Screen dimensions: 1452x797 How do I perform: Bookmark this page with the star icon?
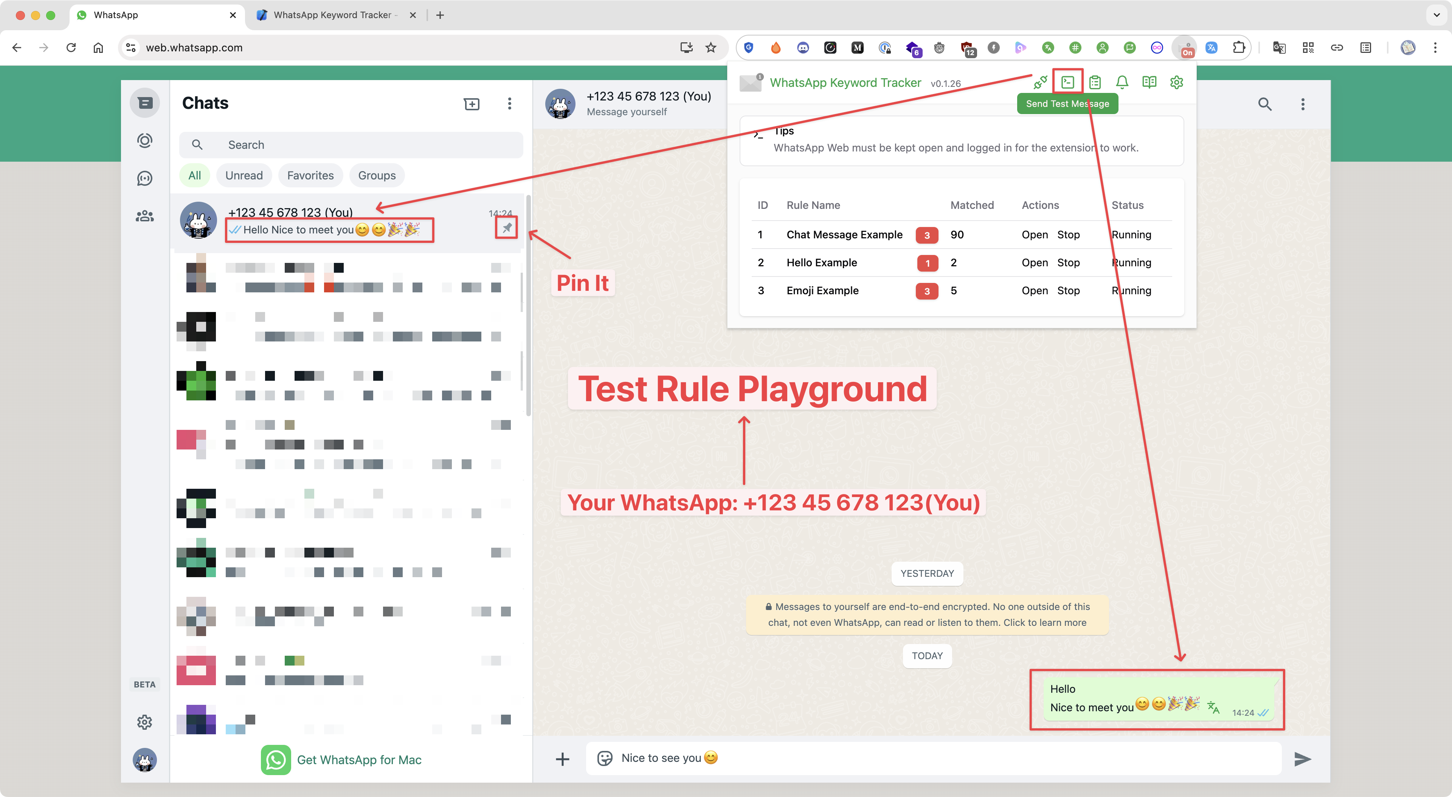(x=711, y=48)
